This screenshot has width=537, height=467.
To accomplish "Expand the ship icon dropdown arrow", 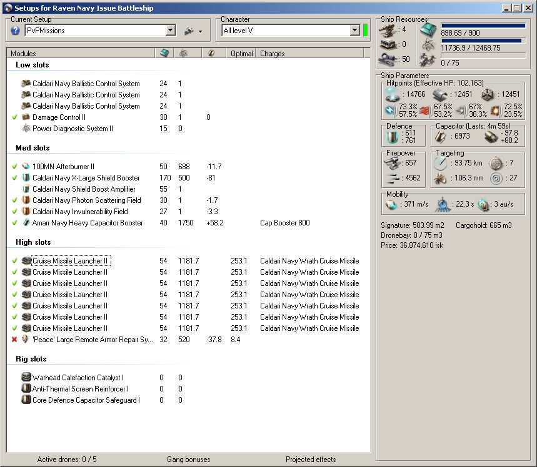I will tap(200, 31).
